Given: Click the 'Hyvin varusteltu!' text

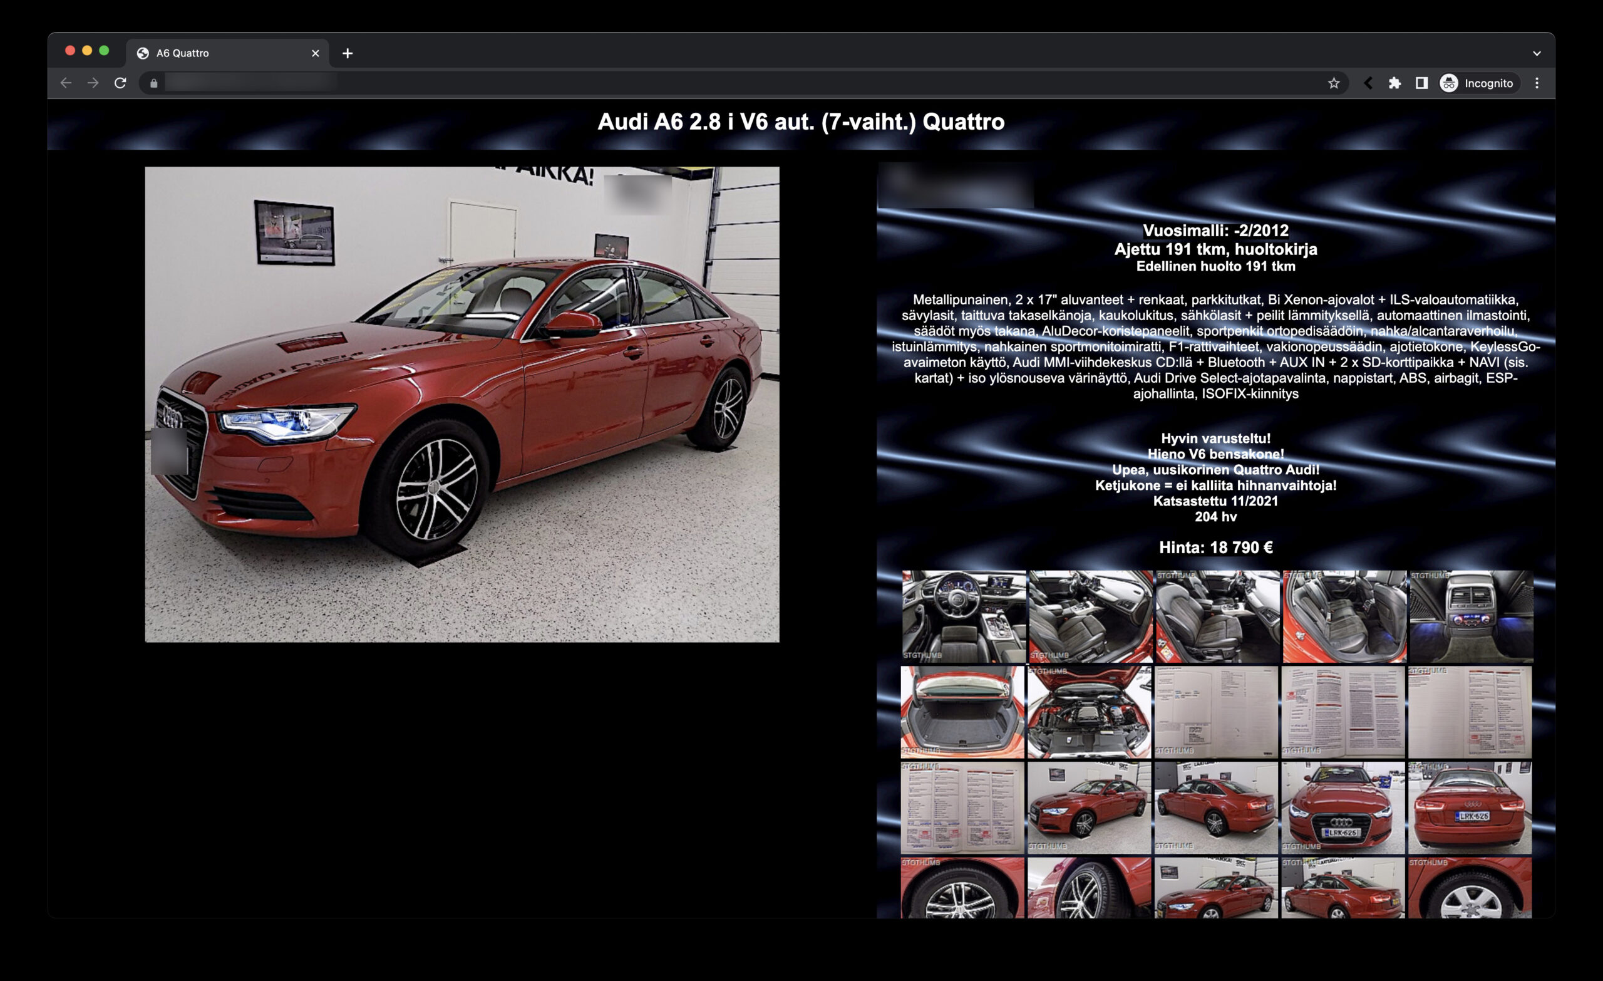Looking at the screenshot, I should tap(1216, 439).
